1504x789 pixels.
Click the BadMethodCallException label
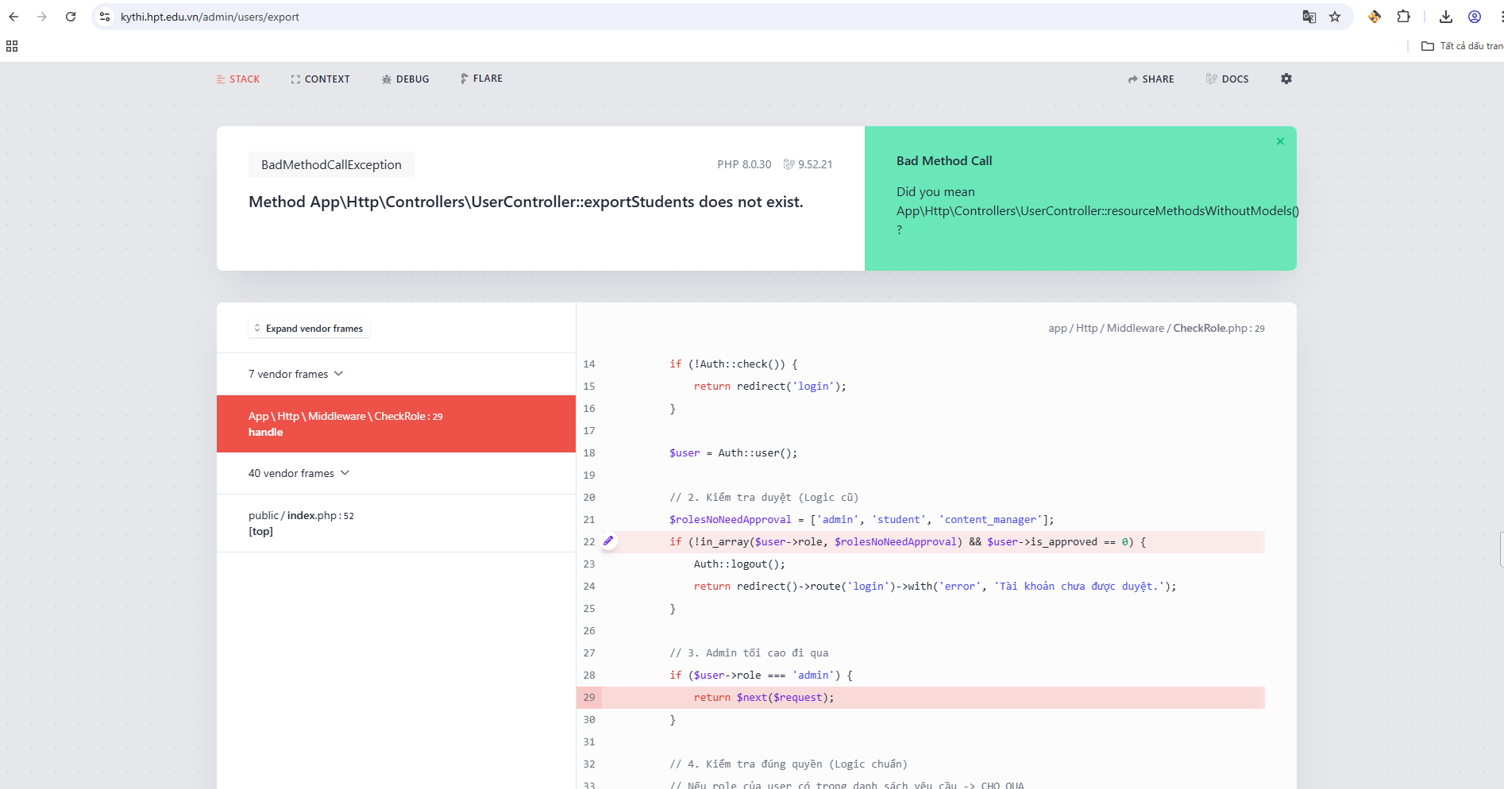(331, 164)
